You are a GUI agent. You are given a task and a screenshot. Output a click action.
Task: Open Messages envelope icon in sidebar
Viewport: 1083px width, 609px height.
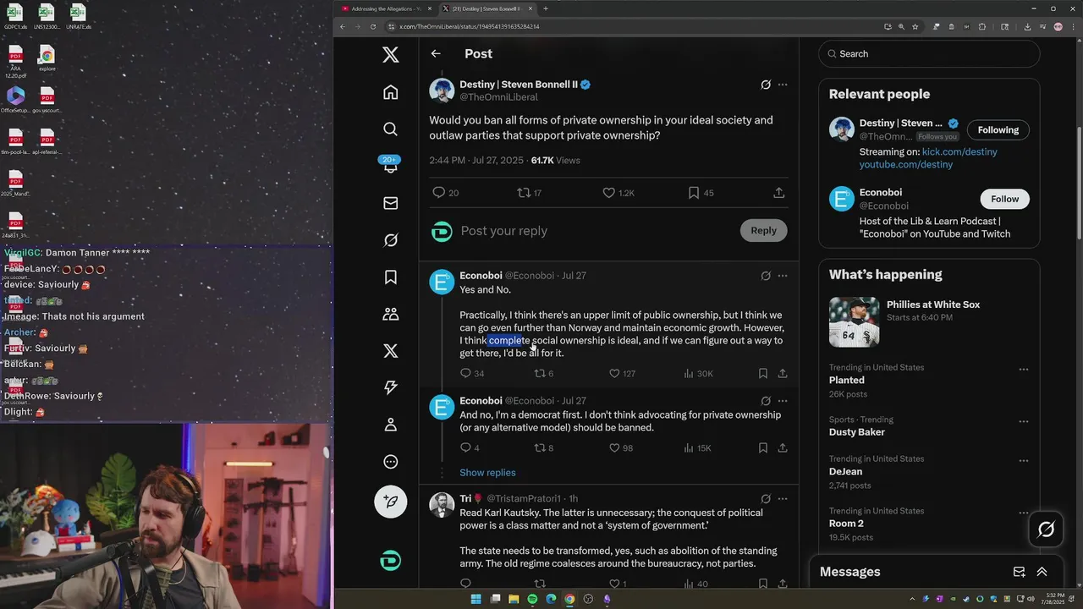pyautogui.click(x=390, y=203)
